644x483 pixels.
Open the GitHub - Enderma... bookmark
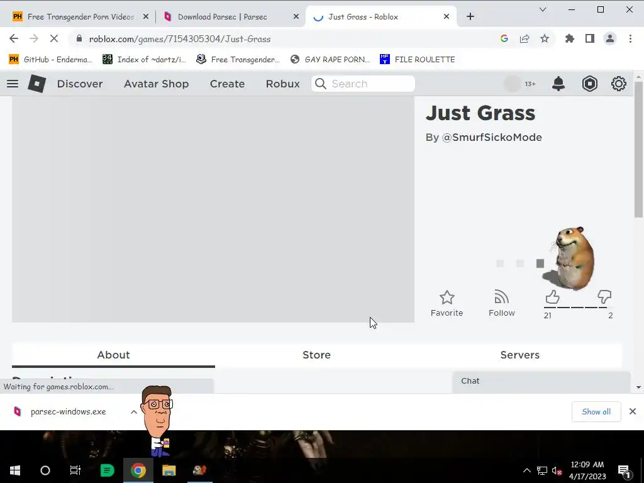[50, 60]
